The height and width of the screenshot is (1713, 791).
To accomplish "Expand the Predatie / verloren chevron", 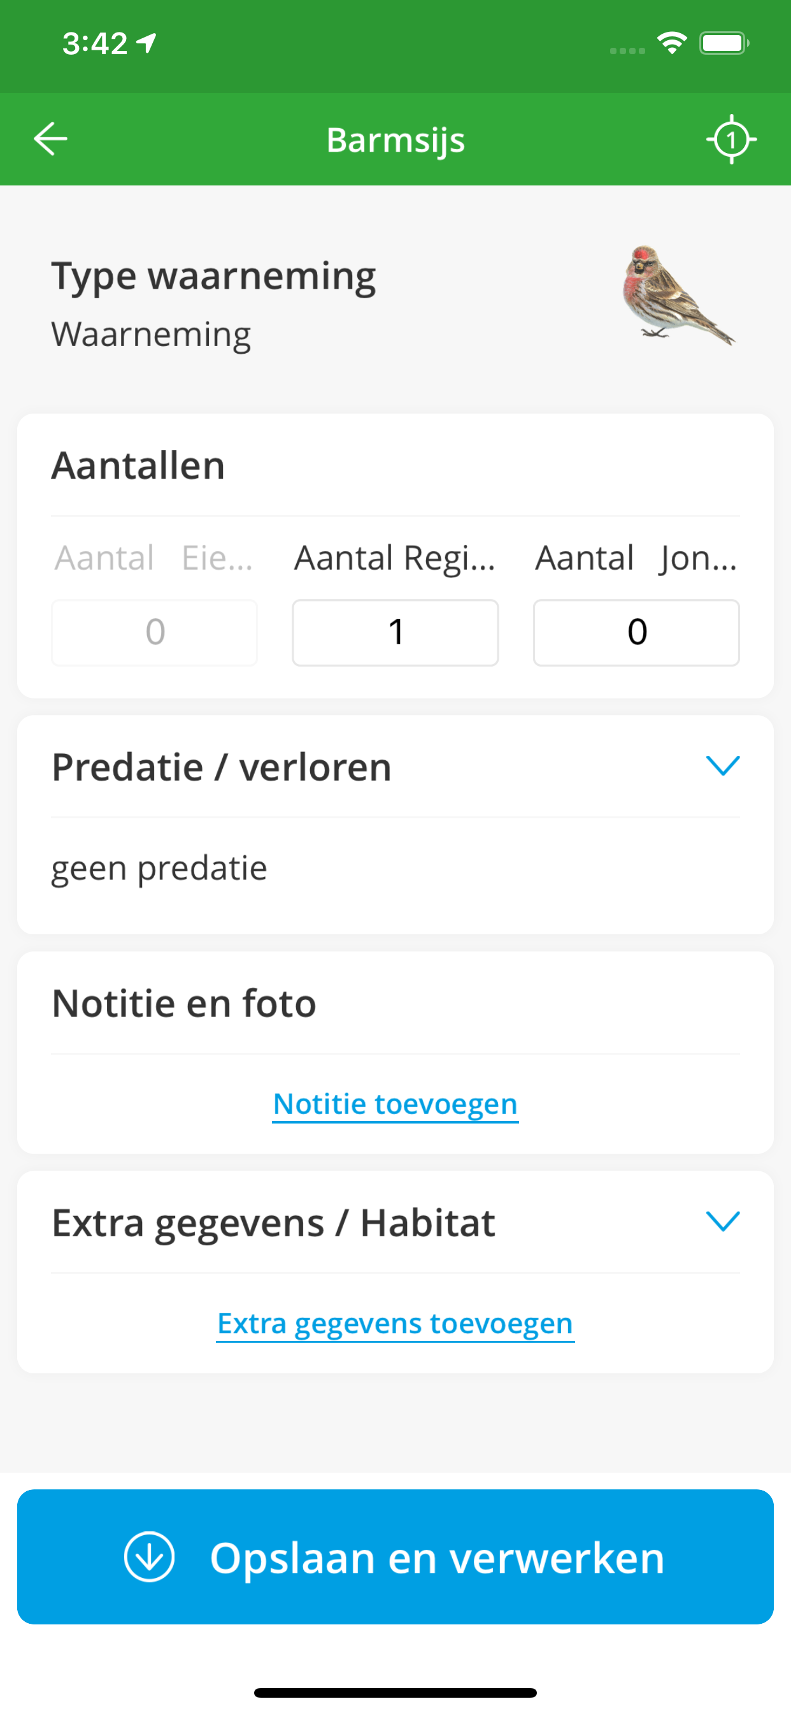I will pos(722,765).
